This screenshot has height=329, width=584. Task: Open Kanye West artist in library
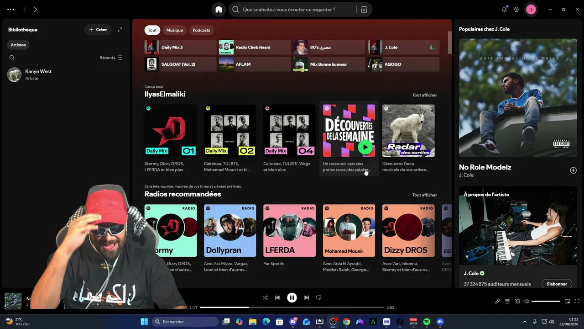66,74
